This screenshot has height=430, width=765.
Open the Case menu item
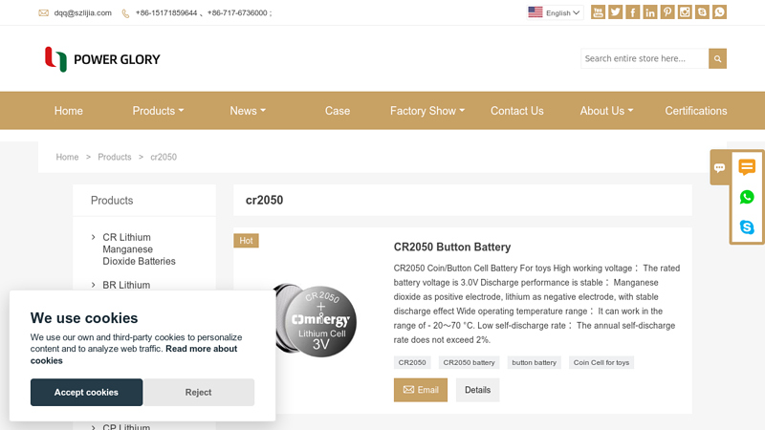338,111
